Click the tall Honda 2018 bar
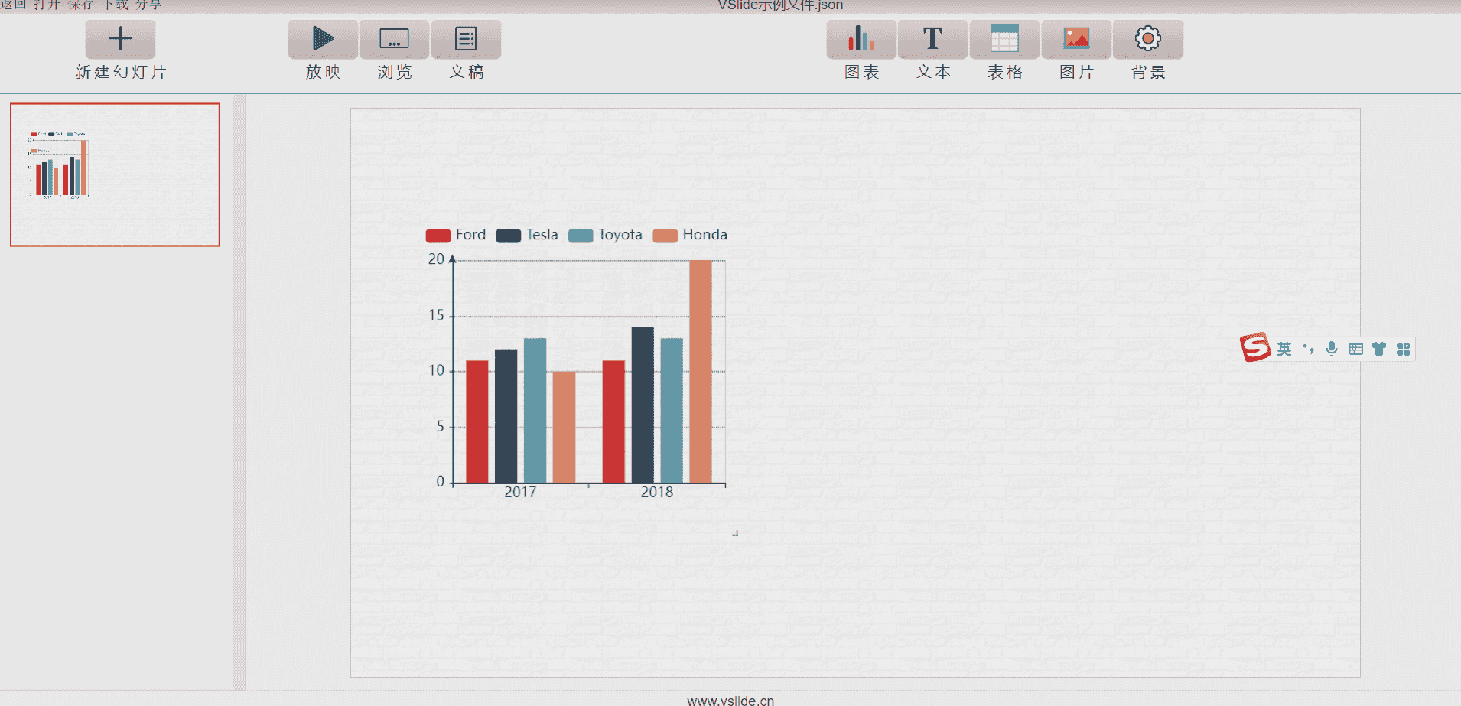 [701, 372]
